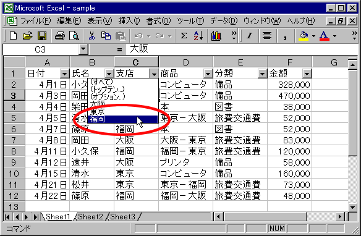Select the Sheet1 tab
Viewport: 361px width, 236px height.
coord(58,217)
